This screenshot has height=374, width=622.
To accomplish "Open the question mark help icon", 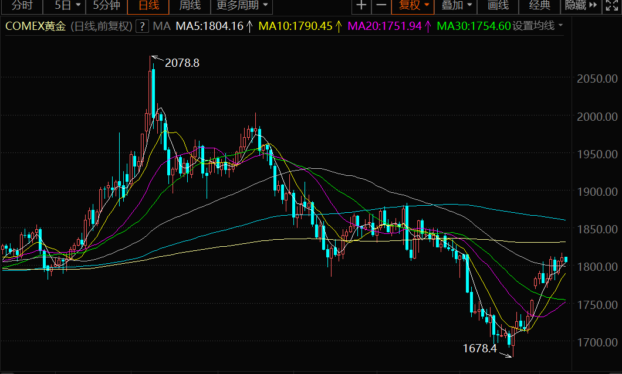I will pos(141,26).
